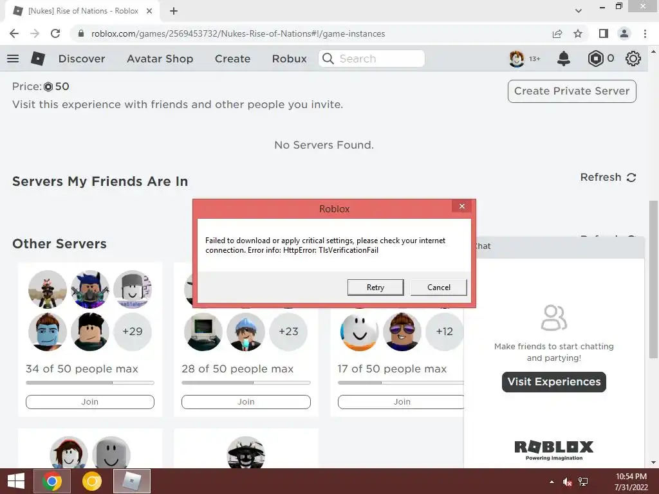Click the taskbar clock and date
Image resolution: width=659 pixels, height=494 pixels.
click(631, 482)
